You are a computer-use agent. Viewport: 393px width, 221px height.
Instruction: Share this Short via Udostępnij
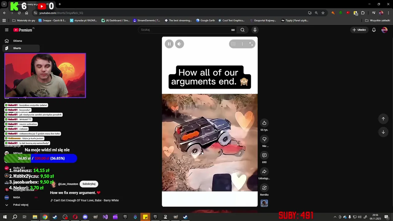tap(264, 172)
